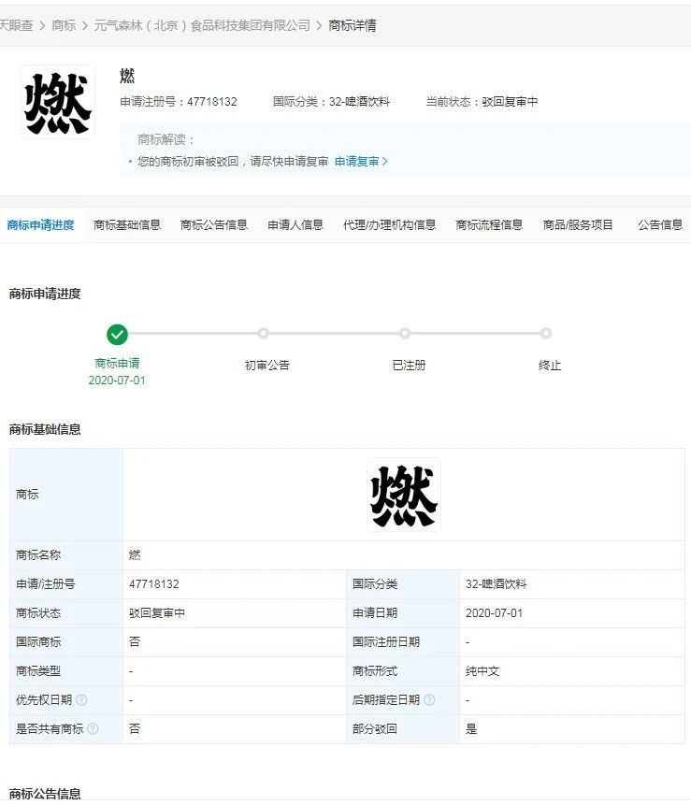Open the 燃 trademark logo thumbnail at top
The image size is (691, 805).
58,102
